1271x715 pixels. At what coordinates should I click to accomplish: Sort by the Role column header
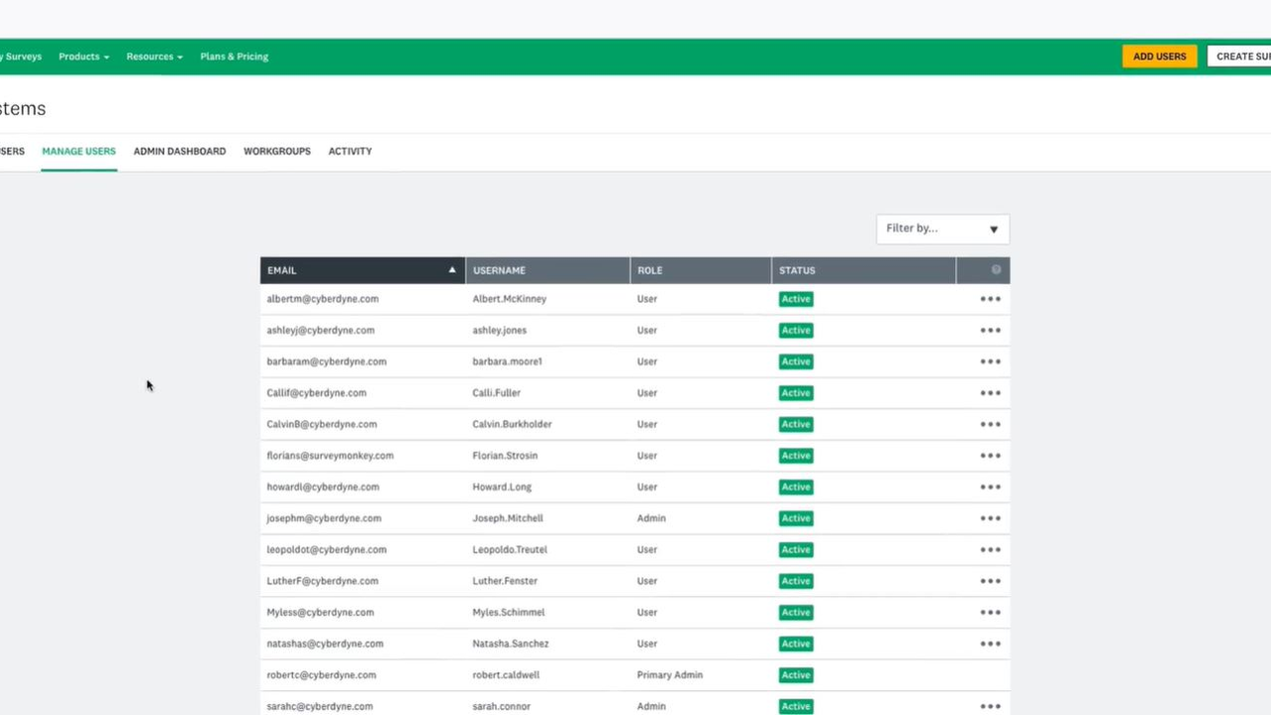pyautogui.click(x=650, y=270)
